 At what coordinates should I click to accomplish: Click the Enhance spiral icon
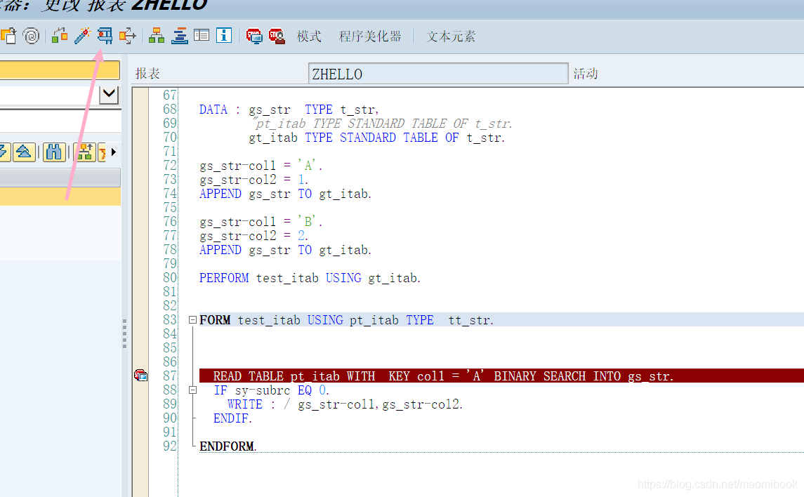pos(32,36)
